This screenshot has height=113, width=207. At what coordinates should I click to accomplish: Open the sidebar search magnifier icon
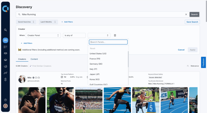5,30
